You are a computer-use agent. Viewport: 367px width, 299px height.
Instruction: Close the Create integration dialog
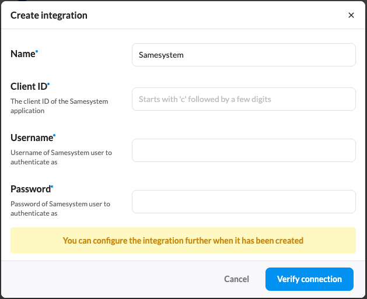point(351,15)
